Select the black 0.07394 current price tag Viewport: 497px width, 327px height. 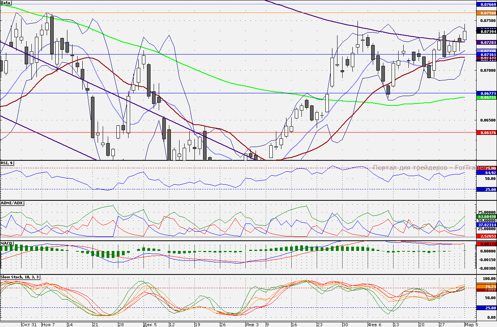(486, 31)
